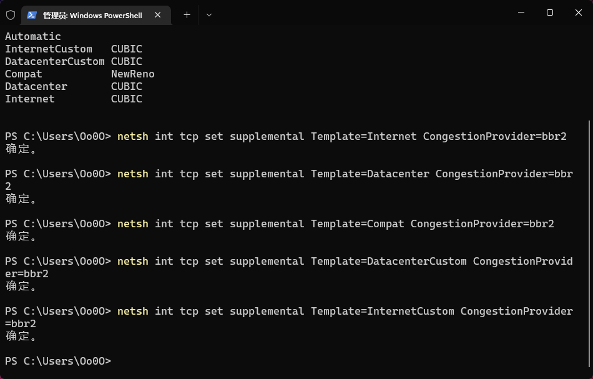Click the PowerShell icon in the tab
This screenshot has height=379, width=593.
click(32, 15)
